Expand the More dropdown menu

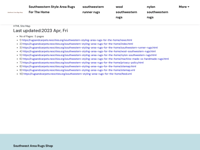(184, 7)
